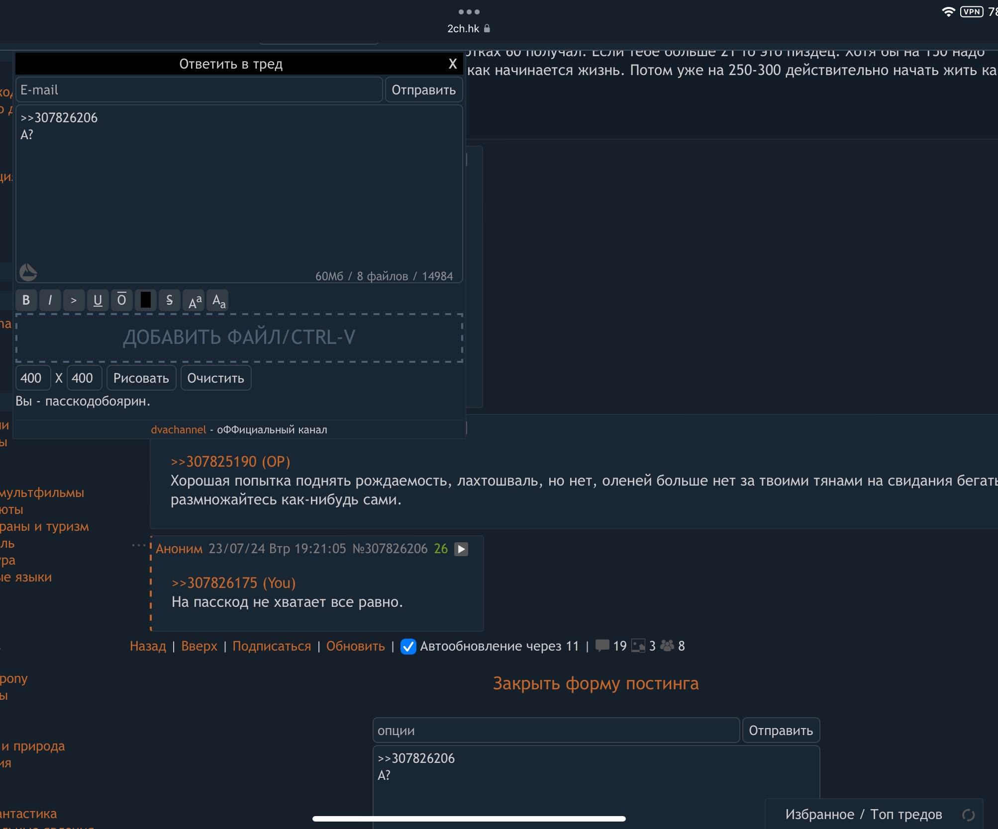Toggle the Автообновление checkbox
Image resolution: width=998 pixels, height=829 pixels.
tap(408, 646)
